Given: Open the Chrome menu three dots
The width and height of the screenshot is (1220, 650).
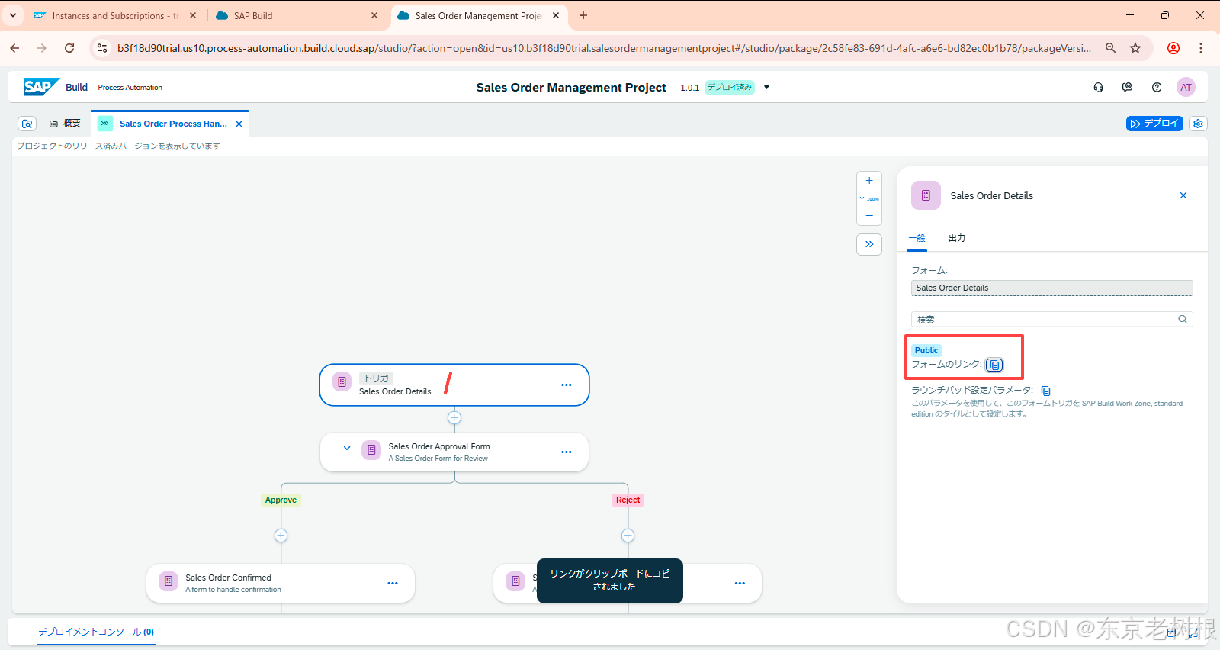Looking at the screenshot, I should [1201, 48].
